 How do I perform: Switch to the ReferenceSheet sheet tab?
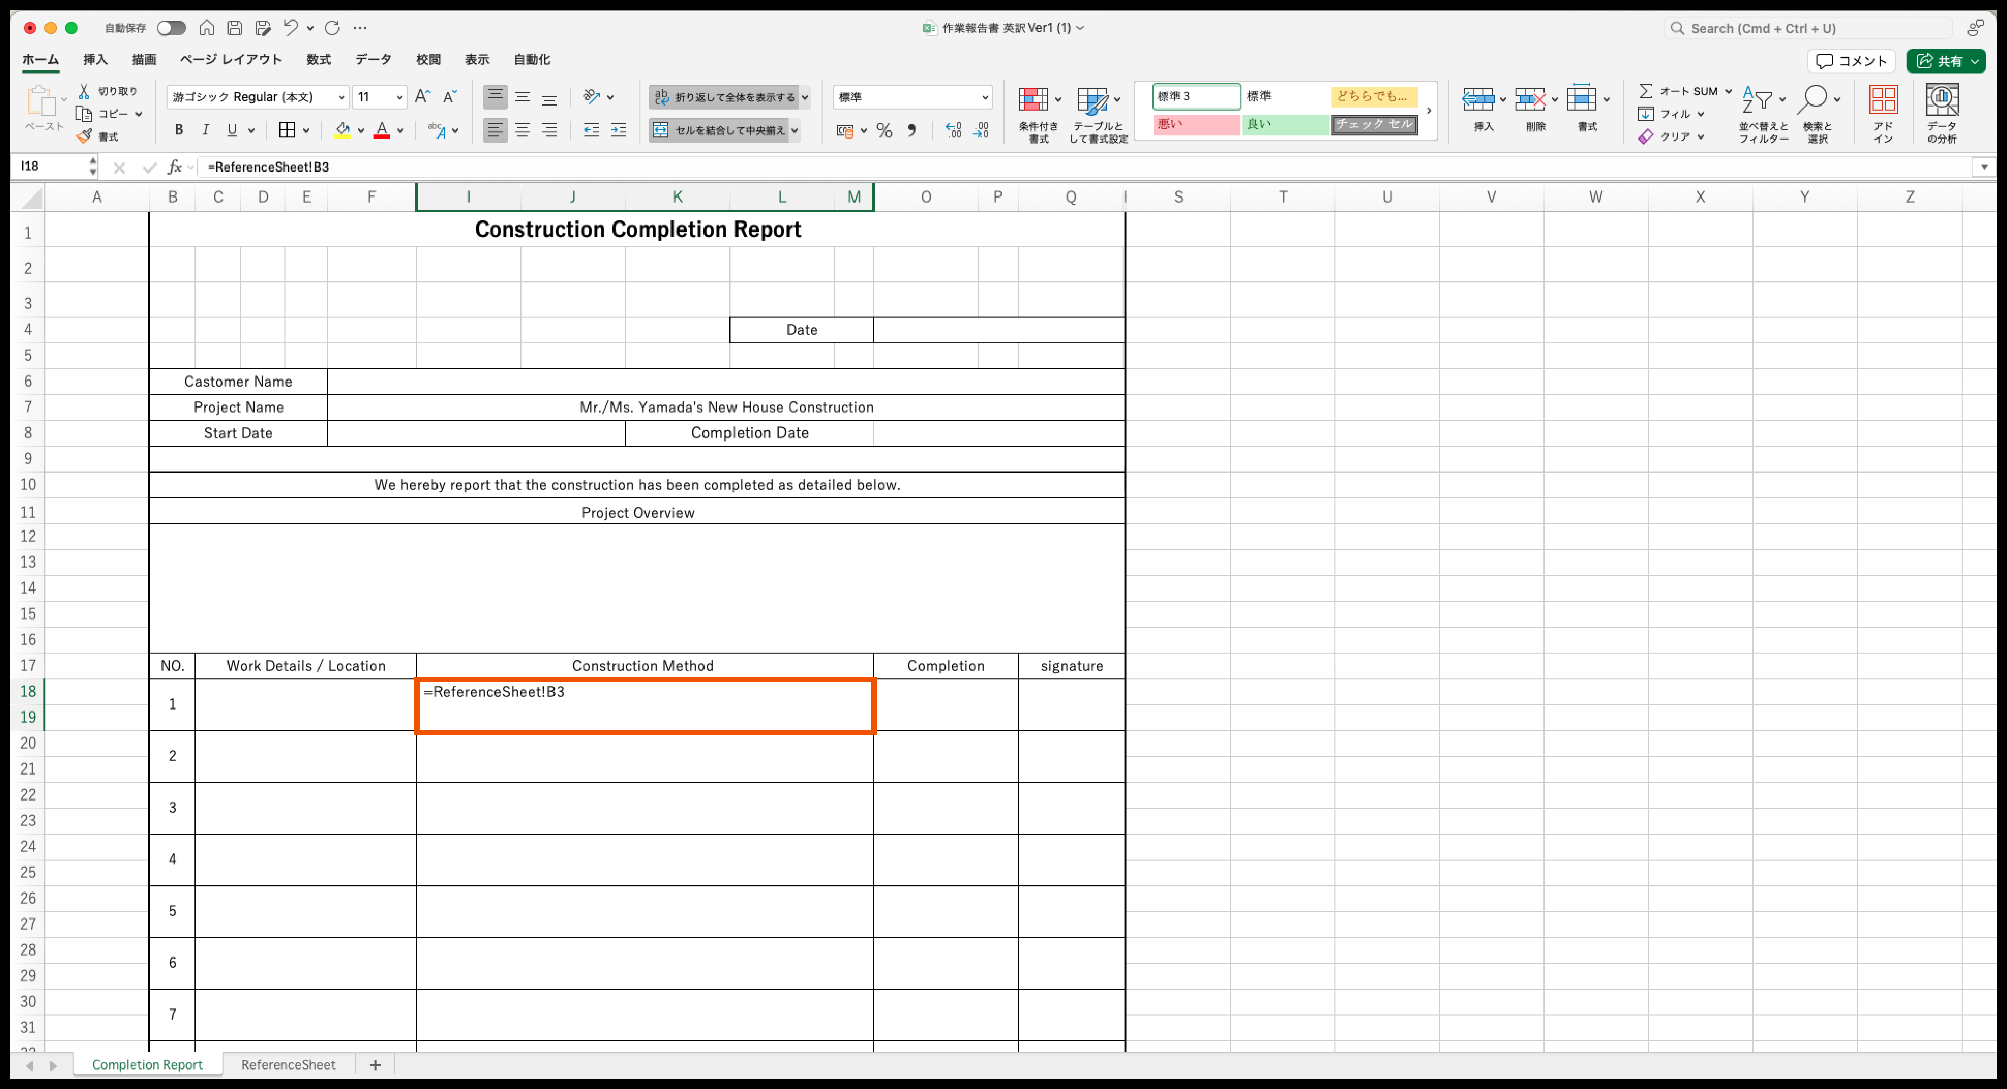pyautogui.click(x=288, y=1064)
